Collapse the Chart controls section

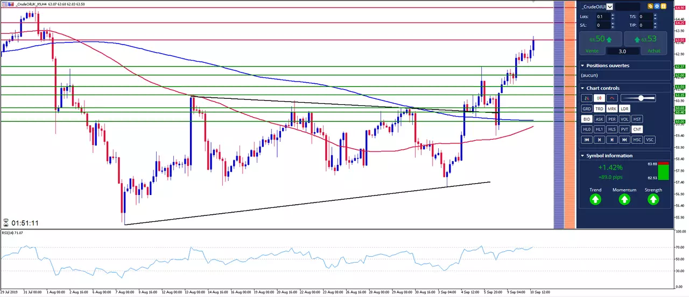point(582,88)
